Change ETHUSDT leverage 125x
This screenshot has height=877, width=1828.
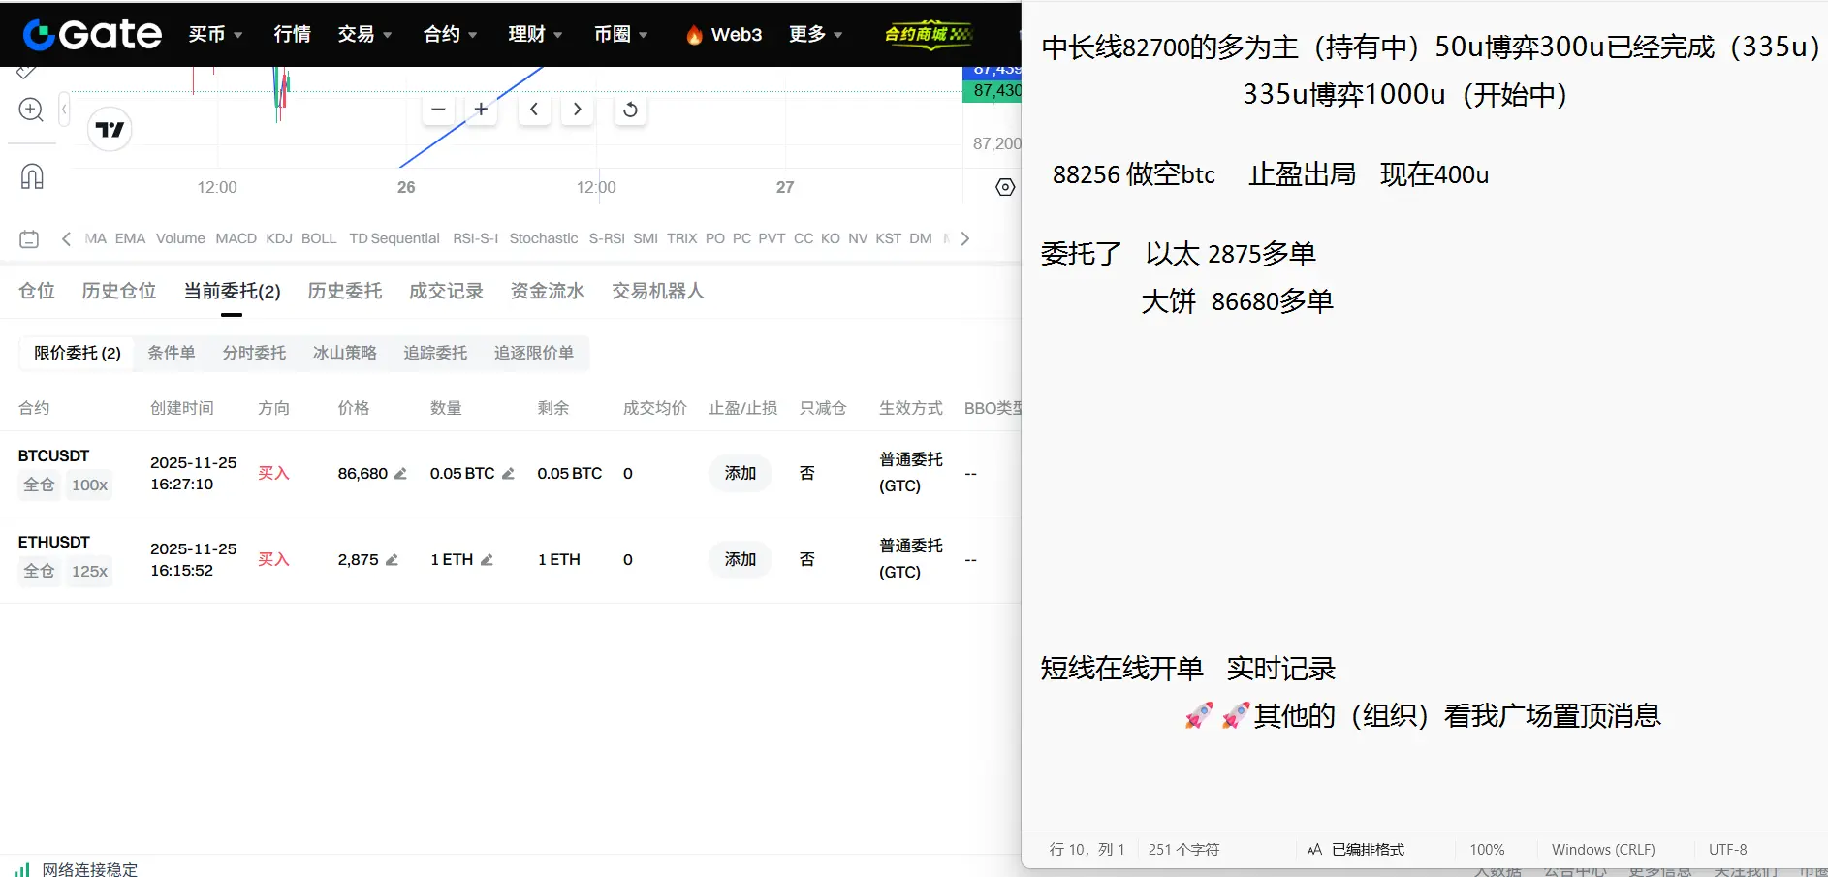(89, 571)
